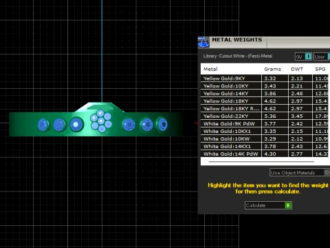The image size is (330, 248).
Task: Select the Yellow Gold:18KY row
Action: point(265,101)
